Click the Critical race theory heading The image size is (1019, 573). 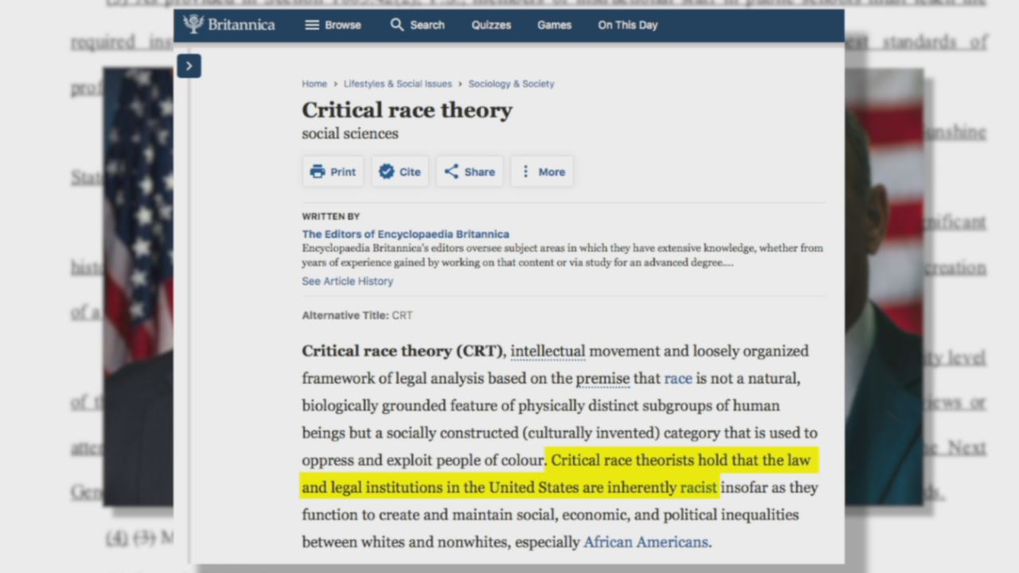point(407,111)
